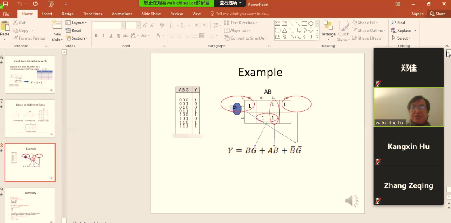This screenshot has width=451, height=223.
Task: Expand the Section dropdown
Action: tap(77, 38)
